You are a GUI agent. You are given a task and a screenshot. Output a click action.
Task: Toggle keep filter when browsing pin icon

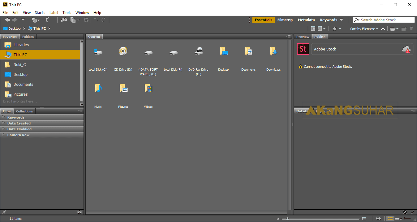(x=4, y=212)
